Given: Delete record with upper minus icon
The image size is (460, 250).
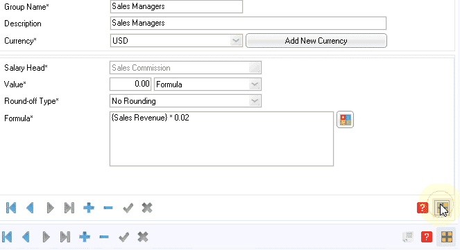Looking at the screenshot, I should [108, 208].
